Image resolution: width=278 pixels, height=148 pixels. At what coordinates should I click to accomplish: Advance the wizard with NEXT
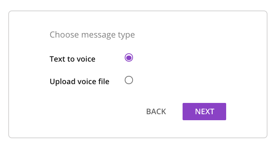[204, 112]
